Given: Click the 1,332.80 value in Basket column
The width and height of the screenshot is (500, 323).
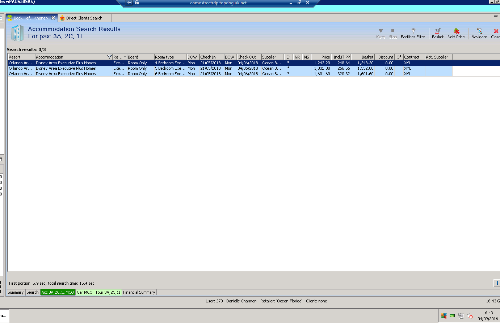Looking at the screenshot, I should coord(363,68).
